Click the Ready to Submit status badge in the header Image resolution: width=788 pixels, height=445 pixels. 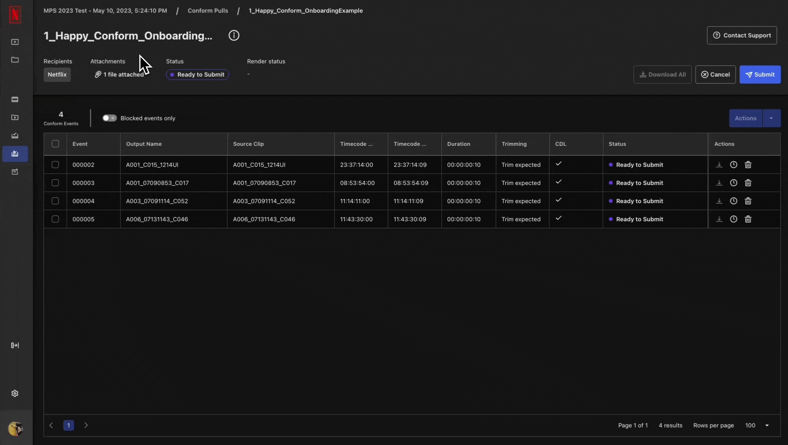[x=197, y=75]
